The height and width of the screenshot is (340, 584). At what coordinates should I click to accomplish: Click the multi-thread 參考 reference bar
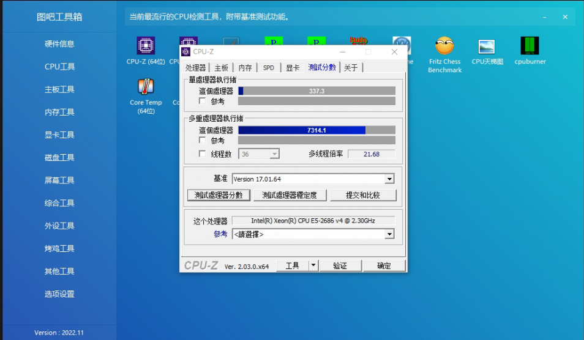316,140
